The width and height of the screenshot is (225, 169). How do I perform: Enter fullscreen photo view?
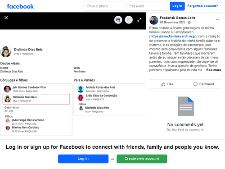point(139,20)
